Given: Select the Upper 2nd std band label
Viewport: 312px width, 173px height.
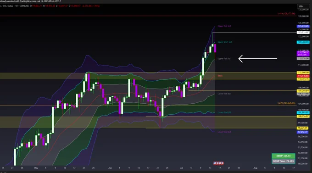Looking at the screenshot, I should pos(225,42).
